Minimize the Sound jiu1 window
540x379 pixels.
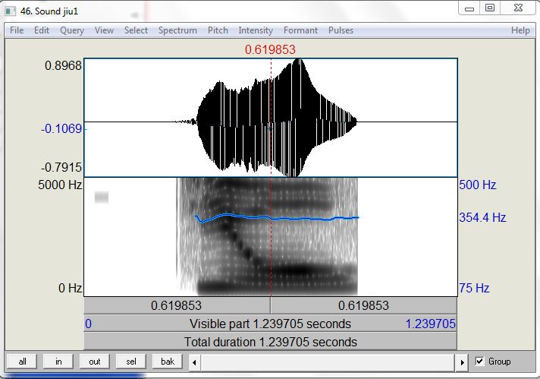(x=469, y=8)
